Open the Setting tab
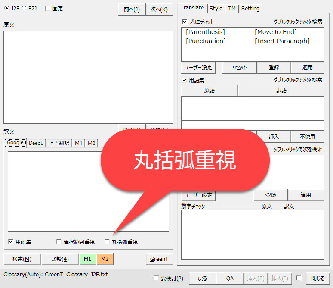The width and height of the screenshot is (333, 288). click(250, 8)
